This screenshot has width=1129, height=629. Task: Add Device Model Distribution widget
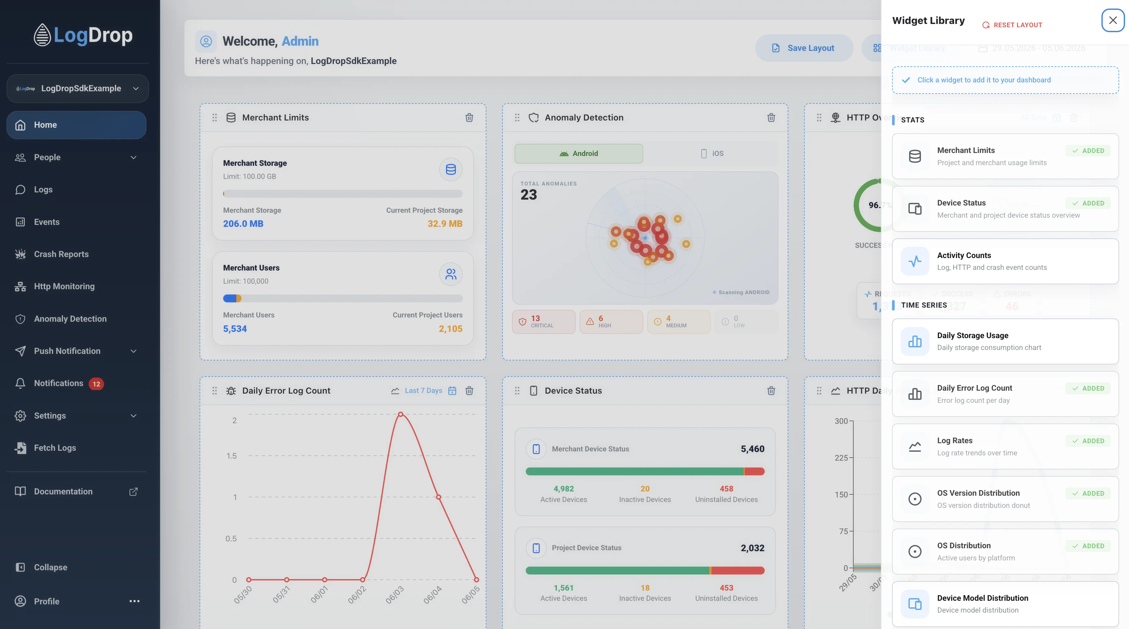(x=1005, y=604)
